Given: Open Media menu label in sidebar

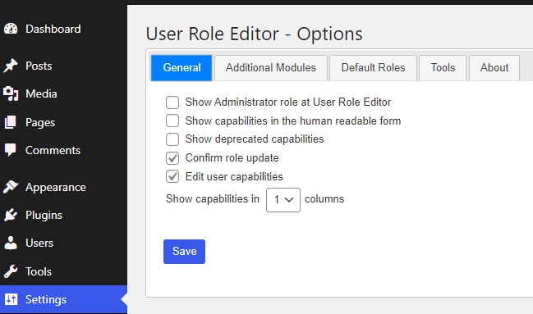Looking at the screenshot, I should [x=41, y=93].
